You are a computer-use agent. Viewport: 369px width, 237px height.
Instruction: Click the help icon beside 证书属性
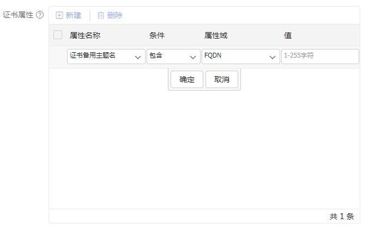[x=40, y=15]
